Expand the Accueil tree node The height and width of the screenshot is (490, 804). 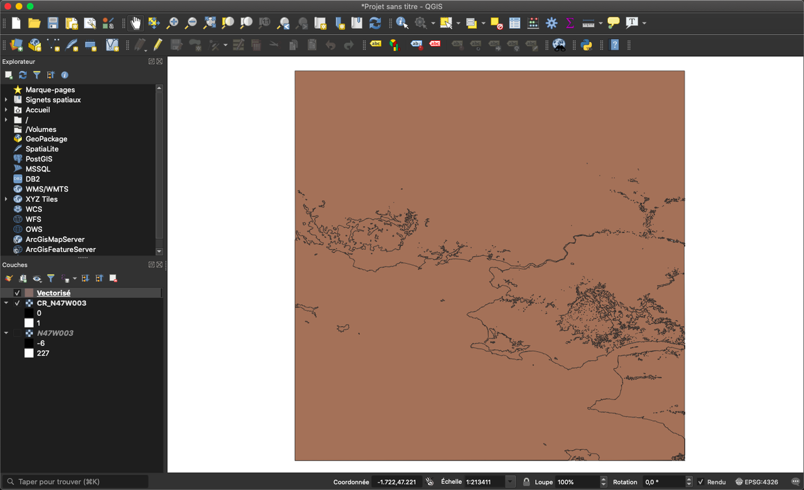click(x=6, y=110)
